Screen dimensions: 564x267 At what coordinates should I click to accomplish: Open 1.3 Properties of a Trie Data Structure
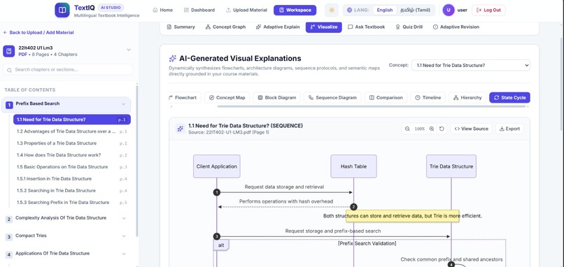click(x=72, y=143)
